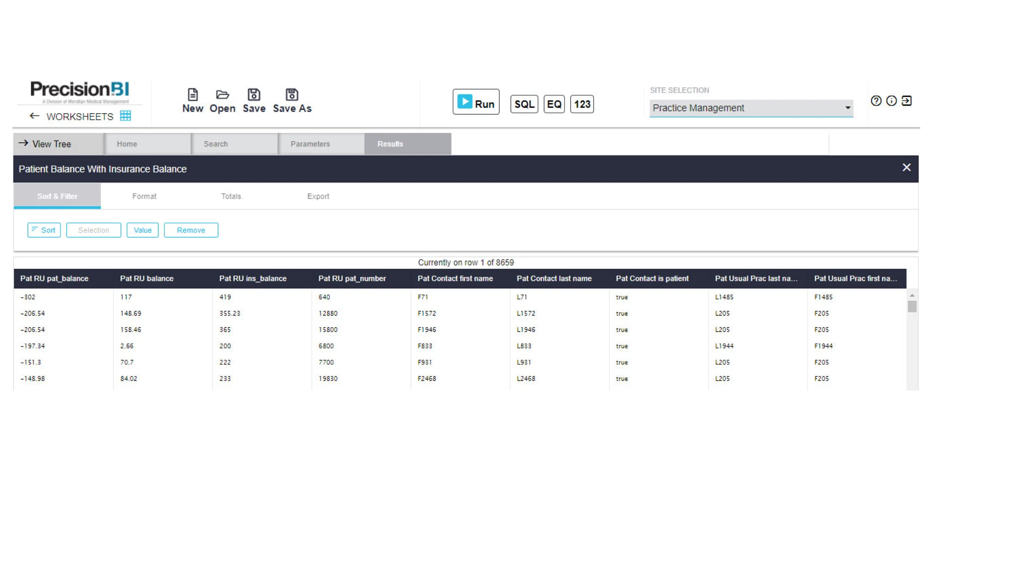Open the help question mark icon

coord(876,101)
